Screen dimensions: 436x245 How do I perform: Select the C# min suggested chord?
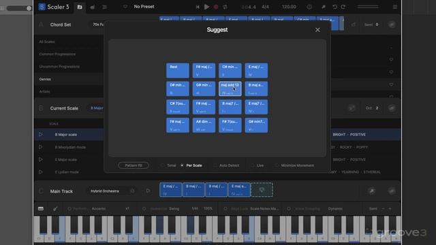(230, 70)
